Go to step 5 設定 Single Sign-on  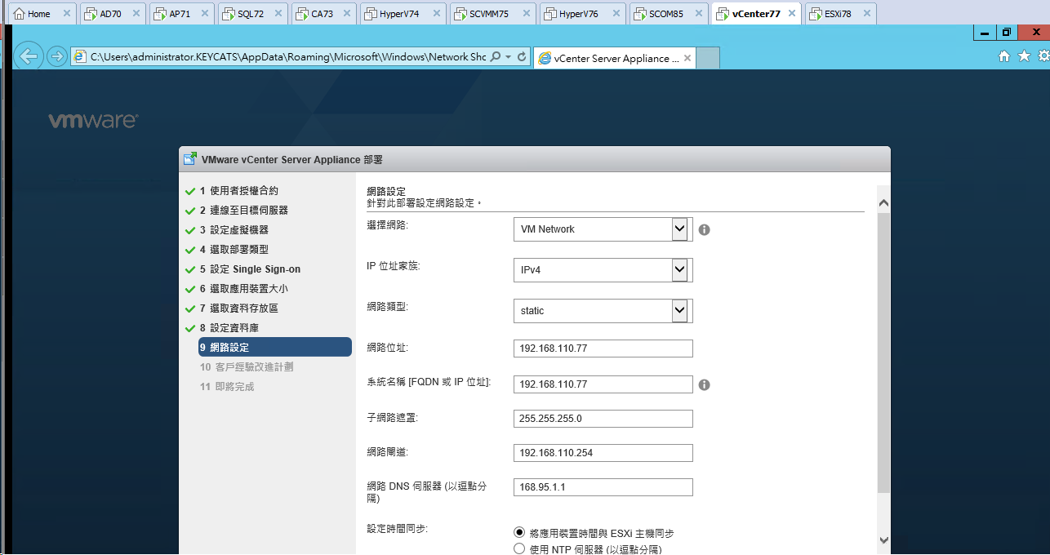click(x=255, y=269)
